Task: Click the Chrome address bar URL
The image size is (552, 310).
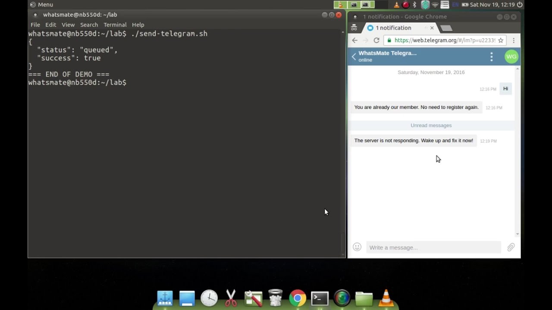Action: (x=445, y=40)
